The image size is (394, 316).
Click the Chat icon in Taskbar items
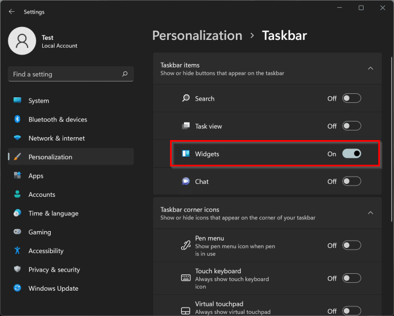pos(186,181)
